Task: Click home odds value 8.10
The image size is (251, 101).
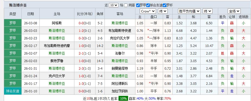Action: pos(179,38)
